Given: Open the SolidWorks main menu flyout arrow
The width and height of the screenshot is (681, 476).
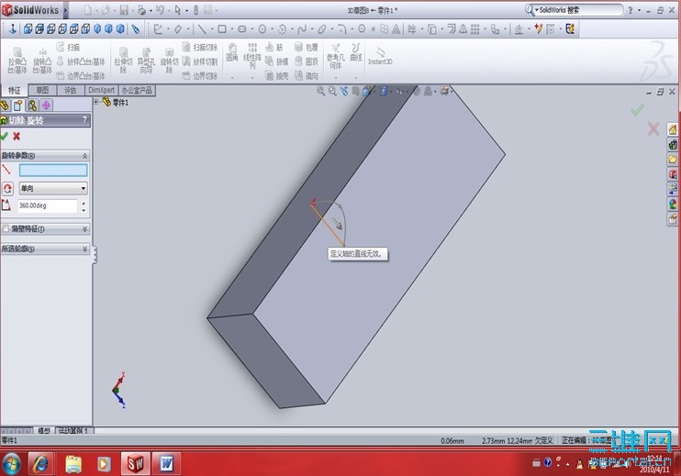Looking at the screenshot, I should (x=65, y=10).
